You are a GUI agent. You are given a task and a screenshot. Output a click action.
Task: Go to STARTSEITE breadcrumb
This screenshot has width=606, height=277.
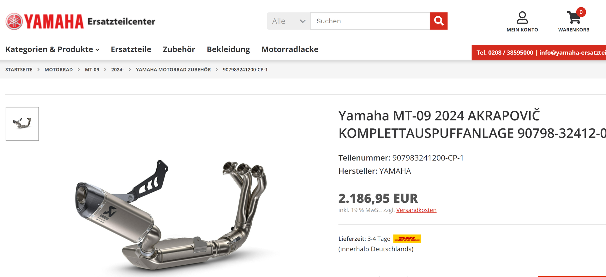[x=19, y=70]
